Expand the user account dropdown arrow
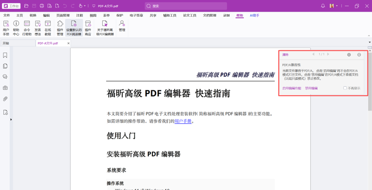Image resolution: width=372 pixels, height=190 pixels. 337,6
